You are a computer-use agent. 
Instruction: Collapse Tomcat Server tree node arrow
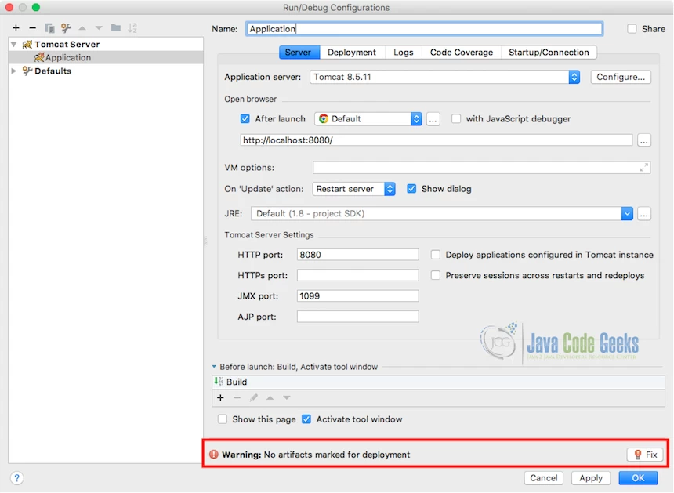tap(14, 44)
